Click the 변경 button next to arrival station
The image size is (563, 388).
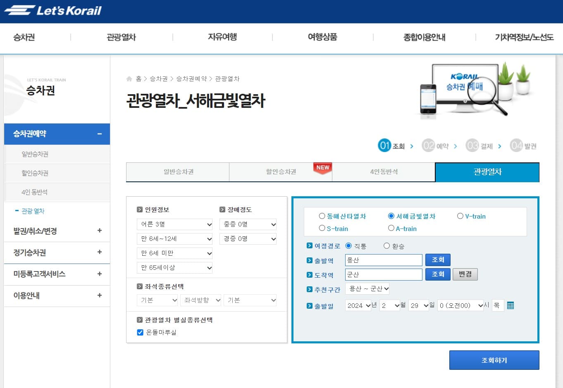pyautogui.click(x=465, y=274)
